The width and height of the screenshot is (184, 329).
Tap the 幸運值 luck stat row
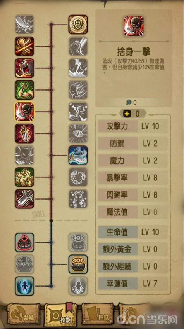133,283
